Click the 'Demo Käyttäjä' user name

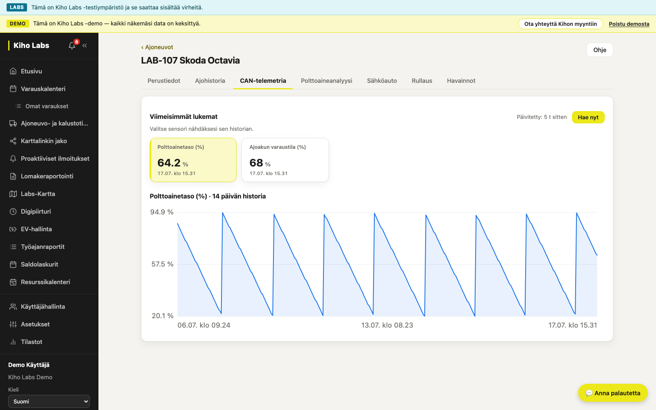[x=29, y=365]
